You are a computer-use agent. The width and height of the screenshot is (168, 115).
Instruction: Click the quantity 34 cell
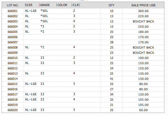[111, 94]
